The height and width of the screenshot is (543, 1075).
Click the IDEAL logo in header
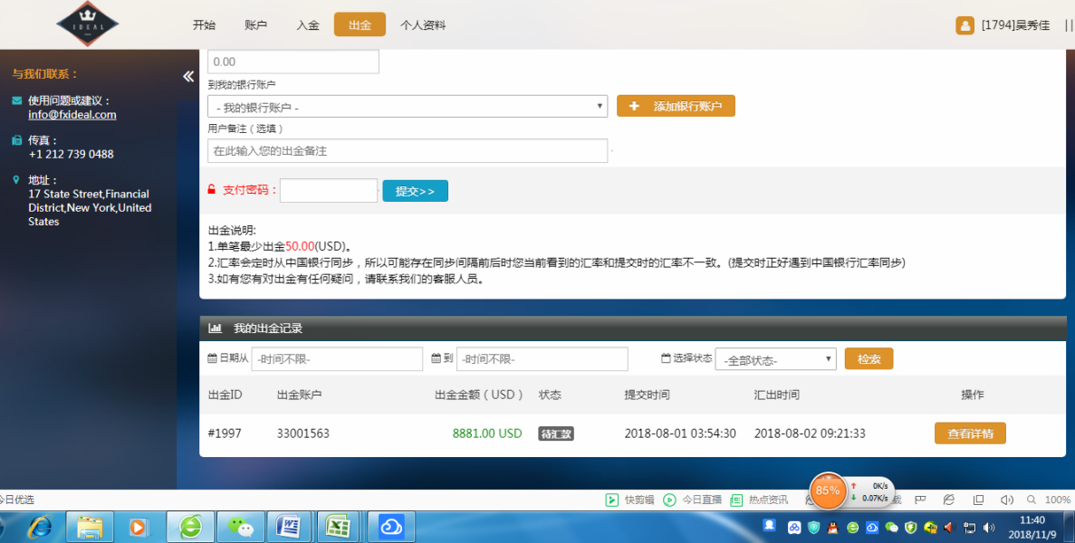coord(87,24)
